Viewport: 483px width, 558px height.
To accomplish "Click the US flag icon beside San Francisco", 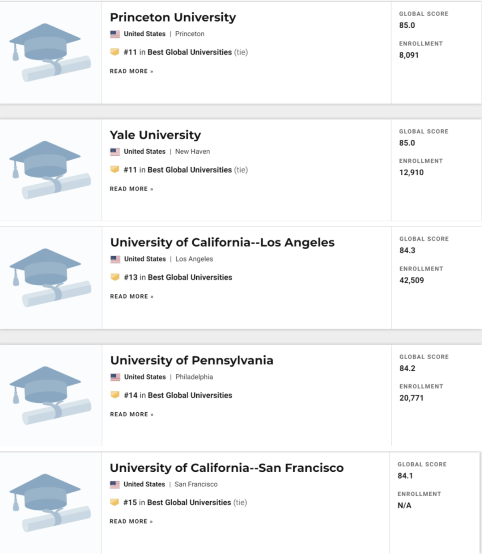I will pyautogui.click(x=115, y=484).
